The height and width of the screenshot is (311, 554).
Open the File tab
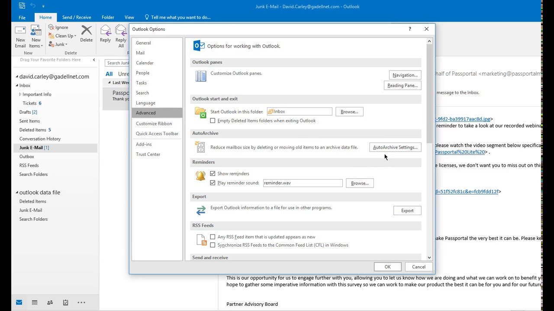click(22, 17)
